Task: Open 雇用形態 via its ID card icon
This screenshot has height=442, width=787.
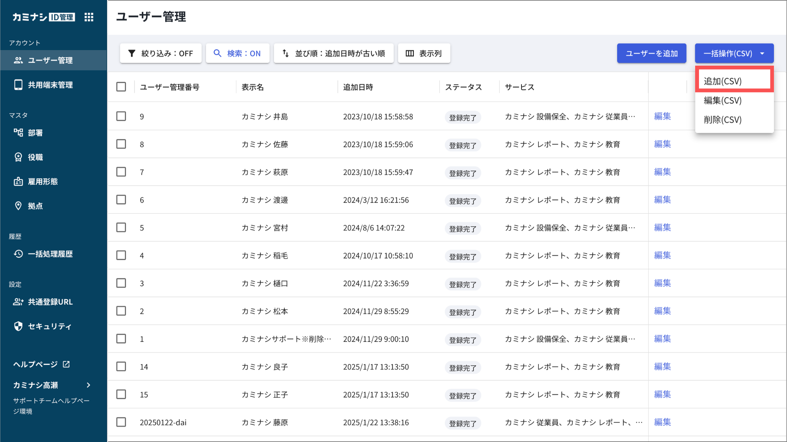Action: 18,181
